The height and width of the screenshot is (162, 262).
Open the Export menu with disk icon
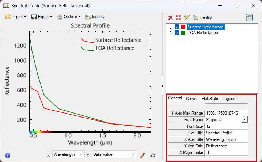point(42,17)
